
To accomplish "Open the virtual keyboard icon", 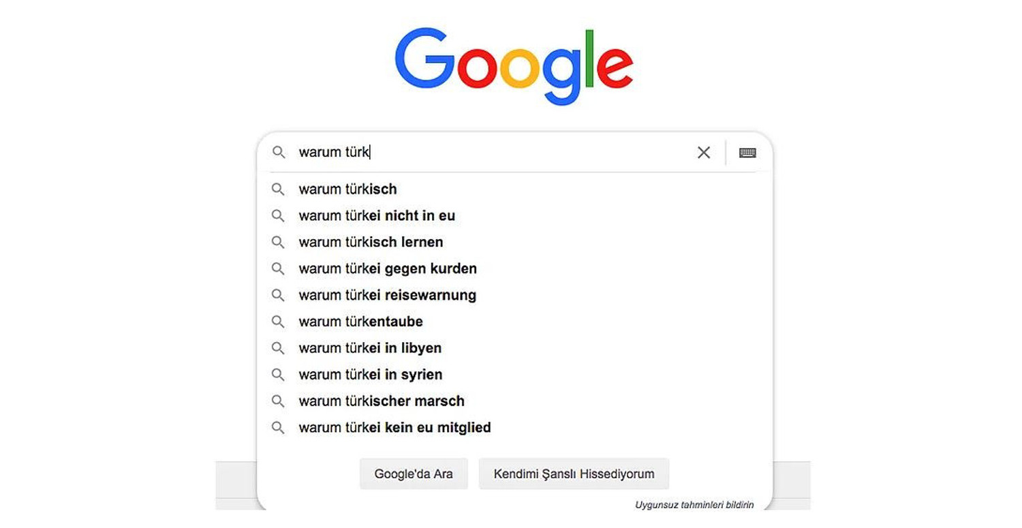I will point(747,153).
